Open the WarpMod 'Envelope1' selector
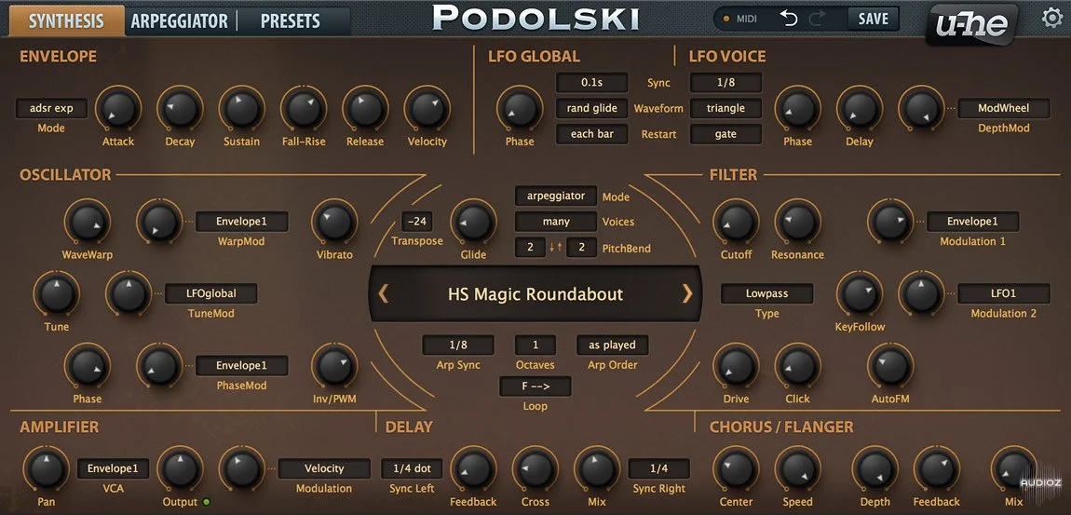Screen dimensions: 1071x515 pos(242,222)
